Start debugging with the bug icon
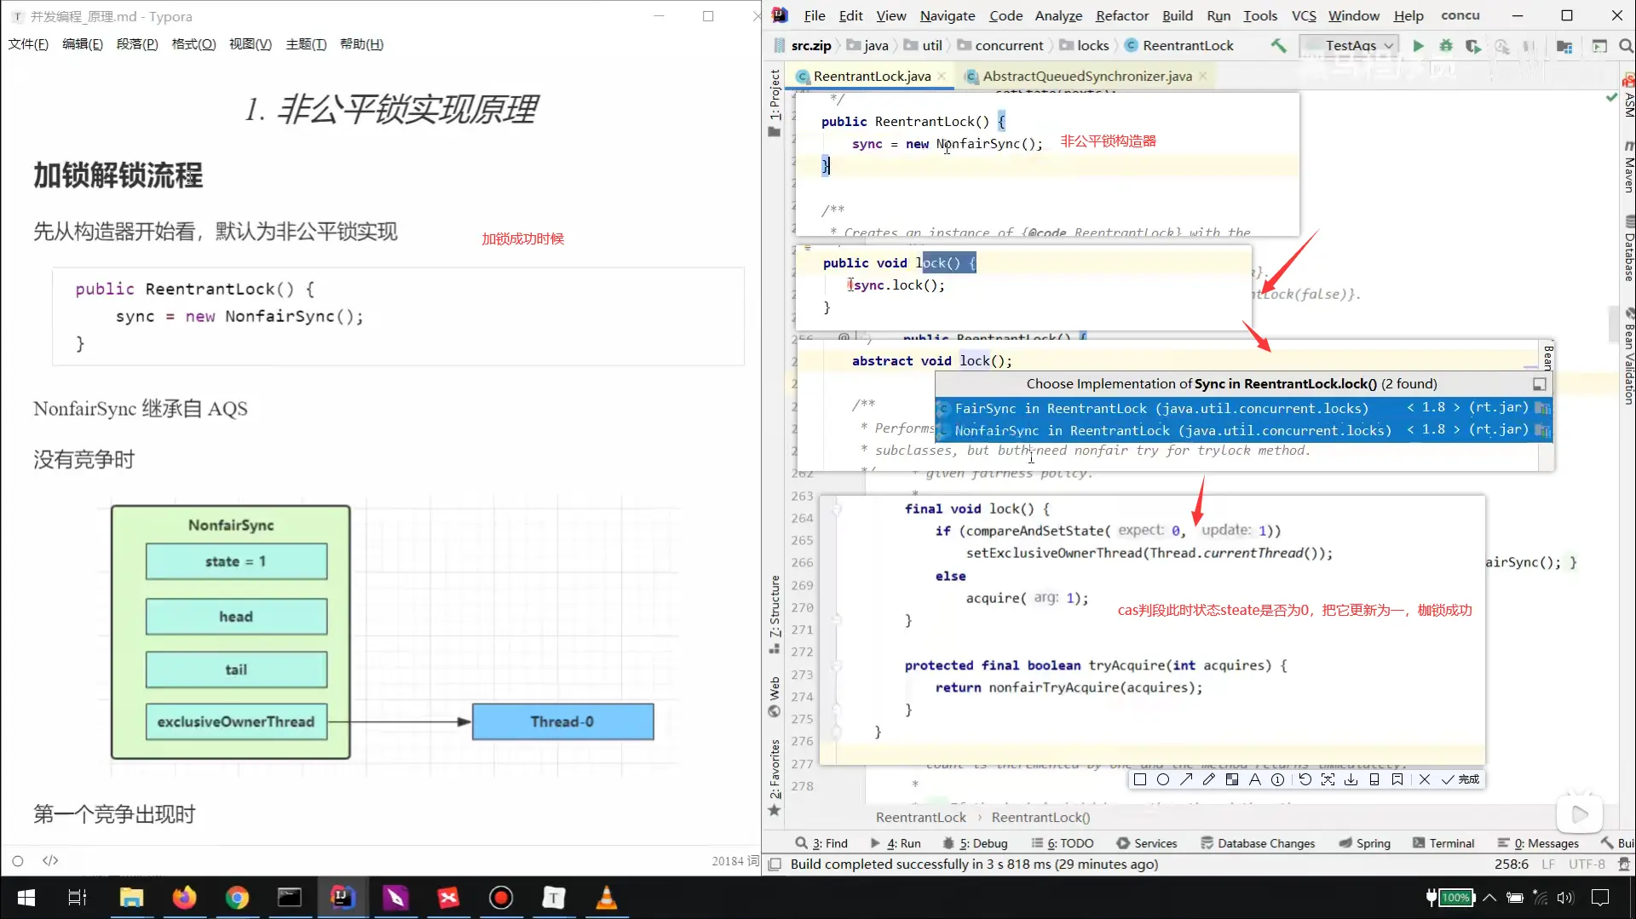 point(1446,46)
